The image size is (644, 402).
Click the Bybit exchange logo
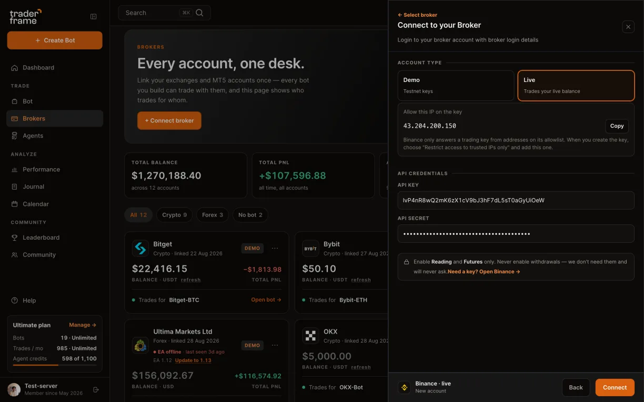[x=310, y=249]
